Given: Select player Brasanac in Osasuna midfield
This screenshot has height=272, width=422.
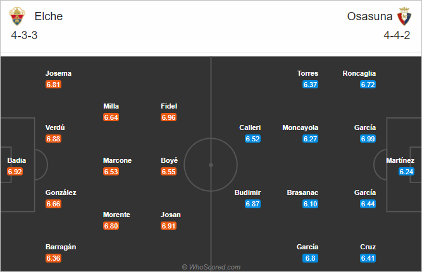Looking at the screenshot, I should 302,192.
